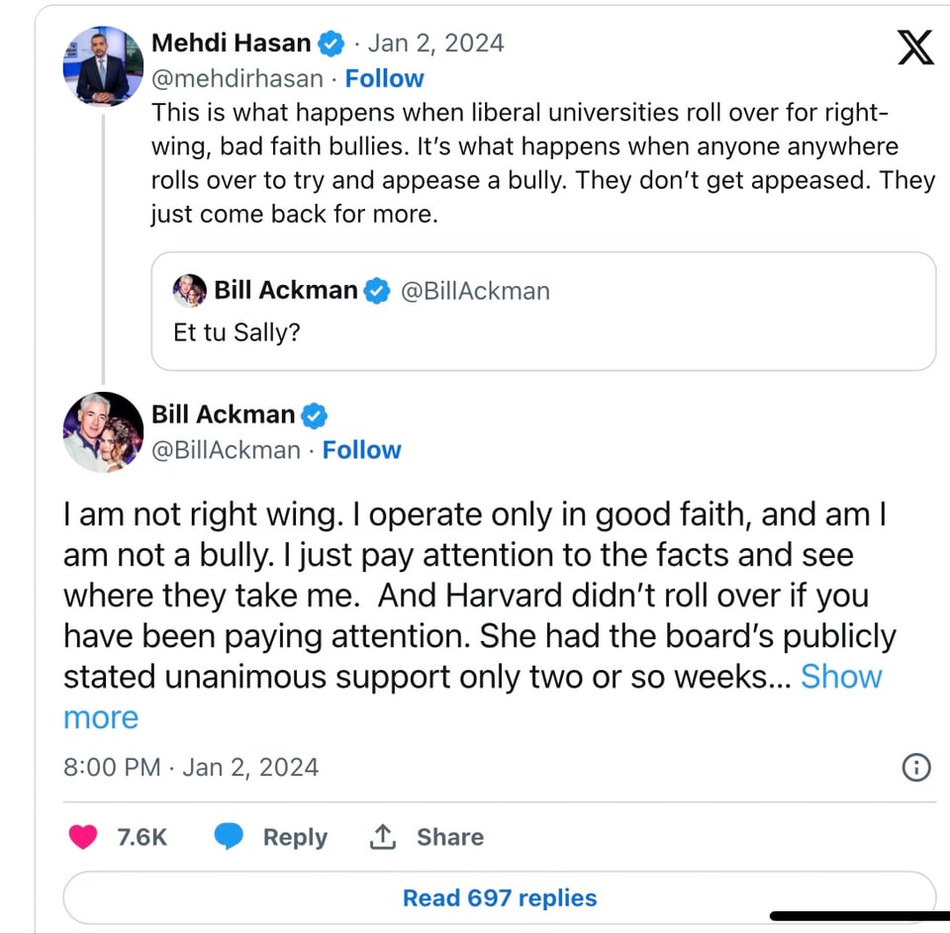Click the X logo icon
This screenshot has height=934, width=950.
point(915,47)
